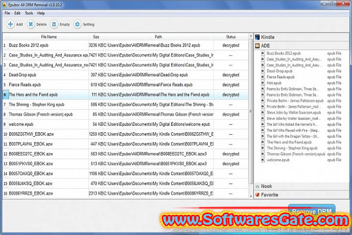The image size is (352, 235).
Task: Select B0058J4KSQ_EBOK.azw row
Action: 126,184
